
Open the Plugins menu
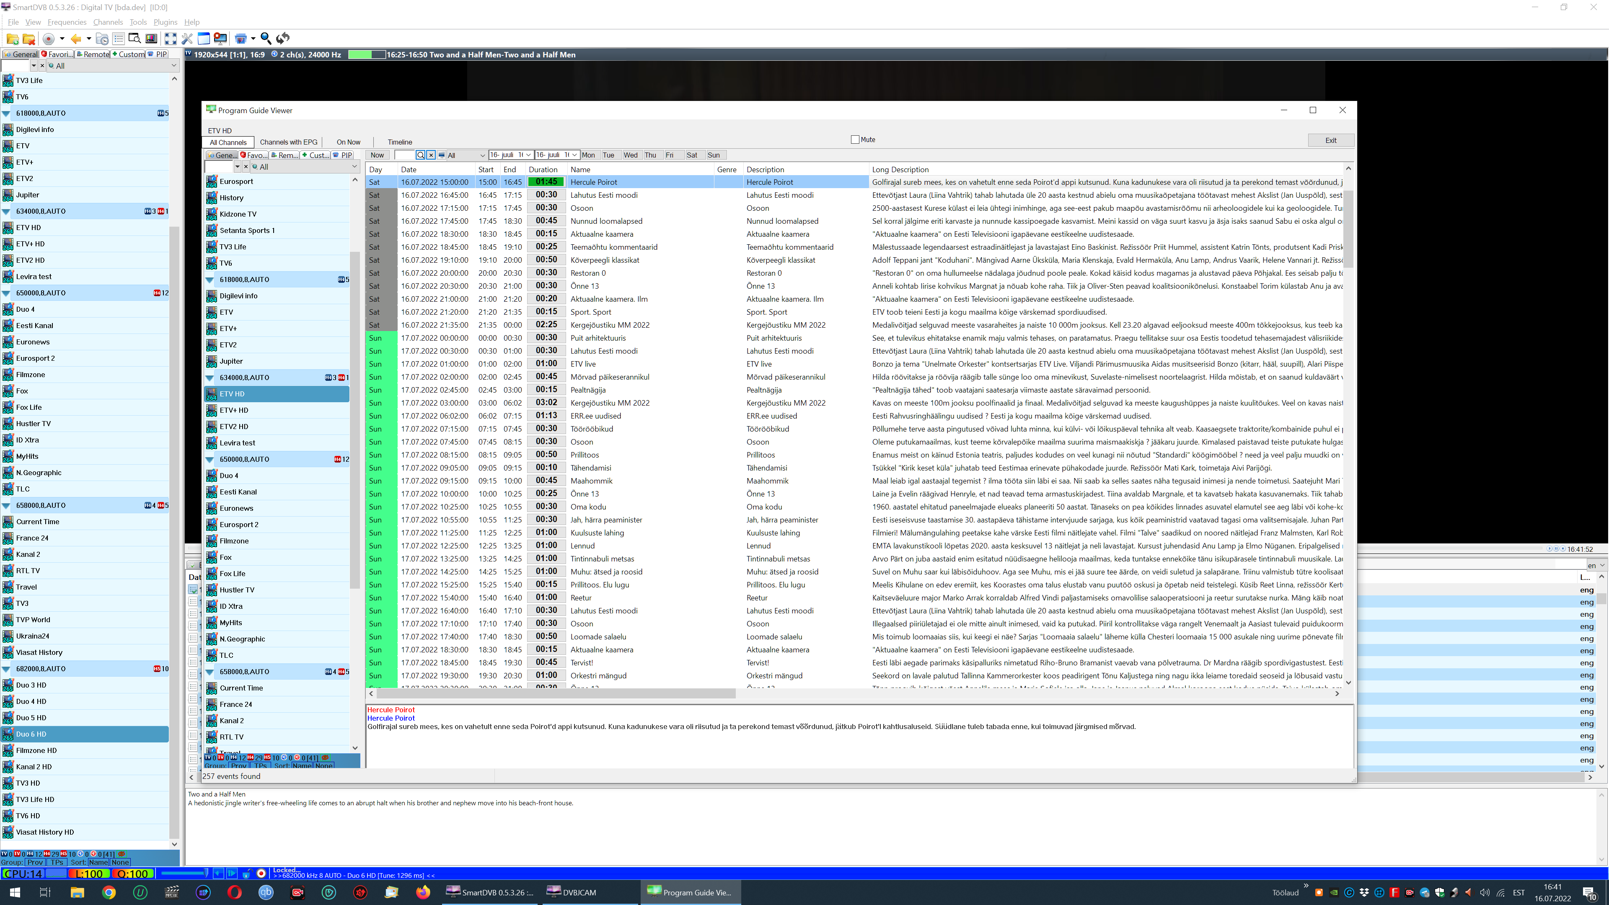point(166,22)
